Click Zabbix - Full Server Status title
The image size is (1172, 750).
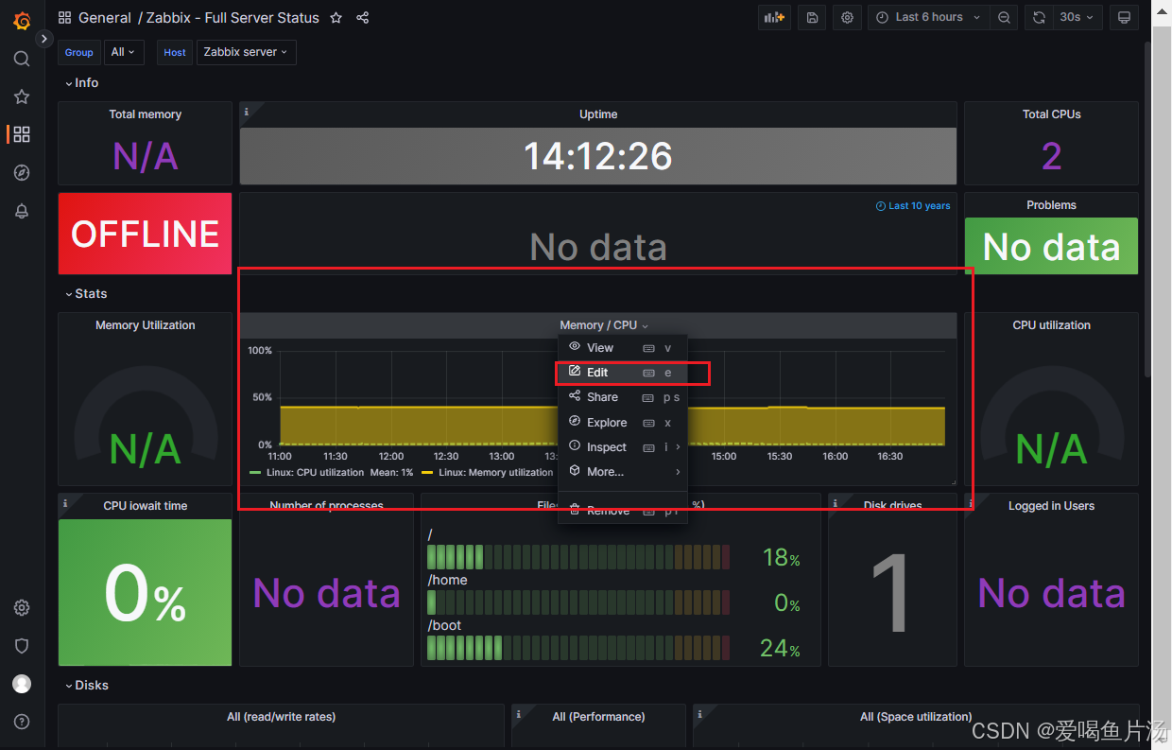point(233,18)
